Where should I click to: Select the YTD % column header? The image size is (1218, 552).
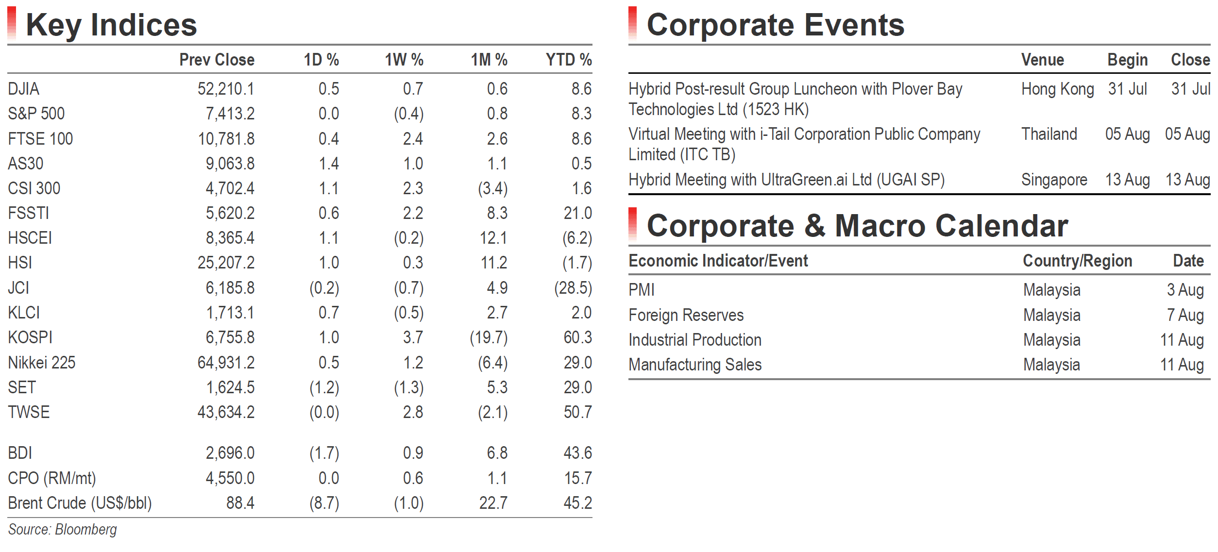coord(569,60)
